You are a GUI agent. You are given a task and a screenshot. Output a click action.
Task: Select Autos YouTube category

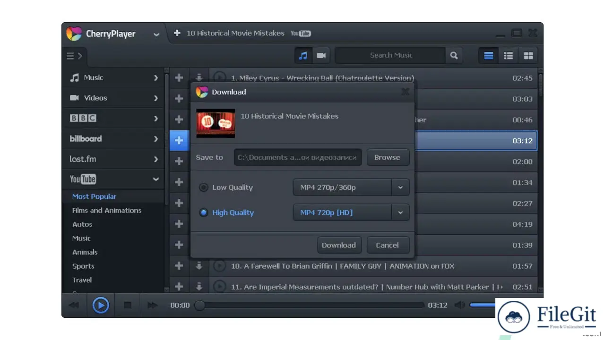(x=82, y=224)
